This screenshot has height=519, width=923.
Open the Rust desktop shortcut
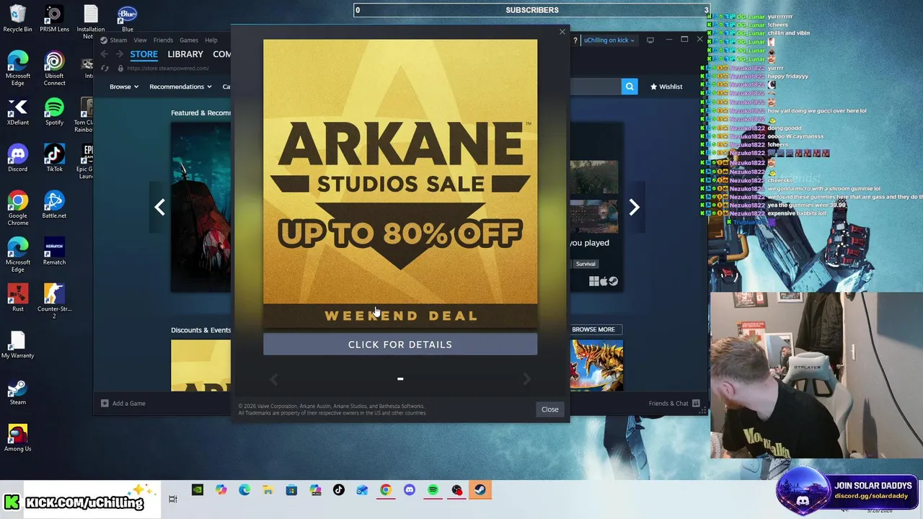click(17, 298)
